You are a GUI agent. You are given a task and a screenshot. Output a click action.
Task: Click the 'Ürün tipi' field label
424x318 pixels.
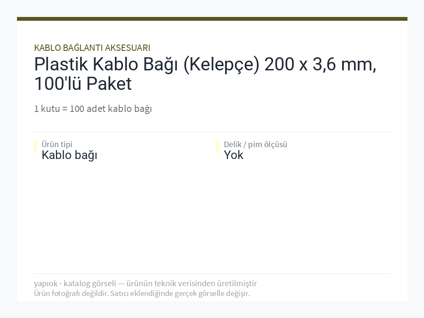coord(57,144)
